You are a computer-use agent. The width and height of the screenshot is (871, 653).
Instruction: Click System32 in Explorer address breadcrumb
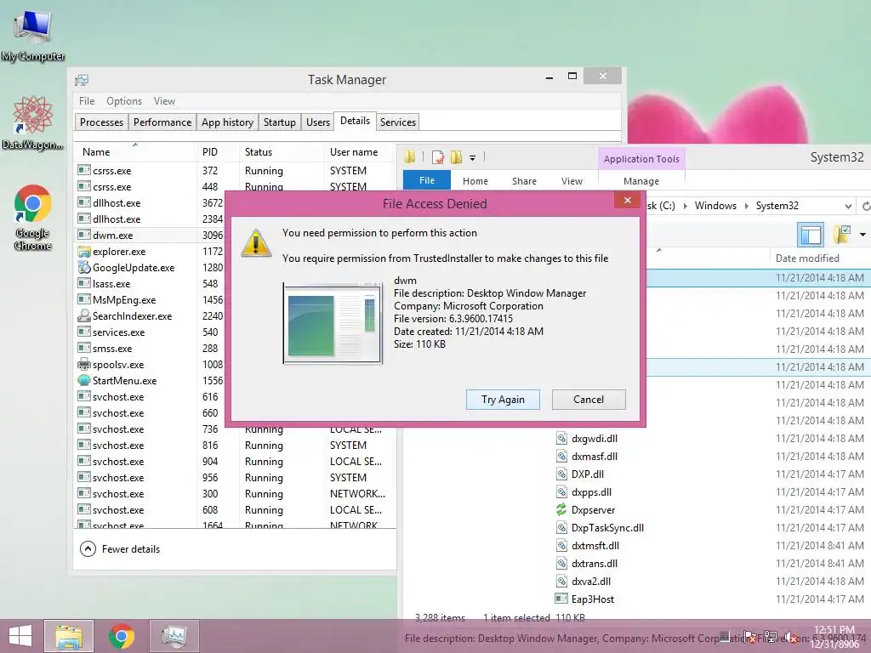[777, 206]
